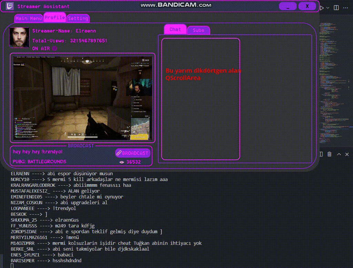The image size is (353, 268).
Task: Select the Chat tab
Action: [175, 30]
